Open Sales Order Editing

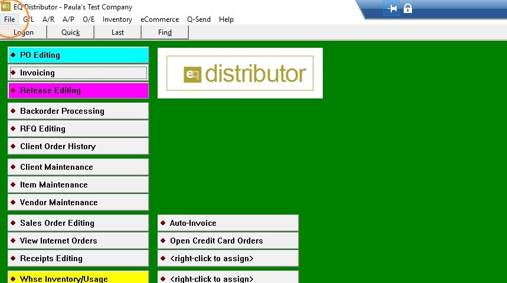pyautogui.click(x=78, y=223)
